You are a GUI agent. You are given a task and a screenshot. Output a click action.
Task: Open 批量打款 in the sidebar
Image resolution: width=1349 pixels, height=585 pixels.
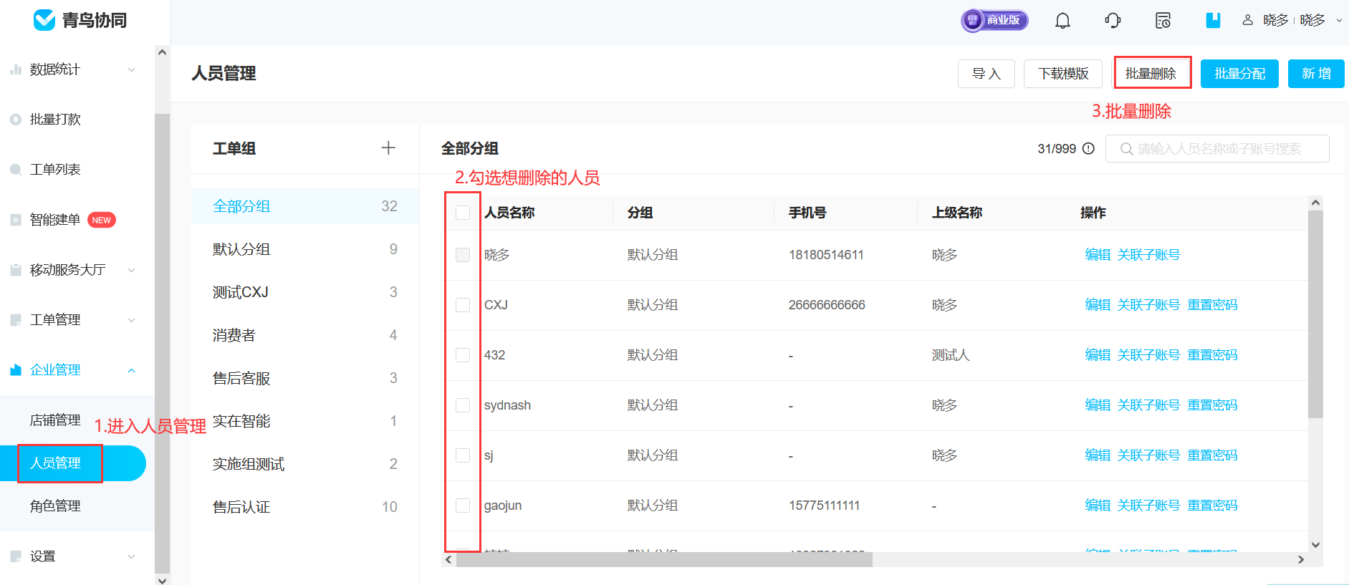click(x=55, y=120)
